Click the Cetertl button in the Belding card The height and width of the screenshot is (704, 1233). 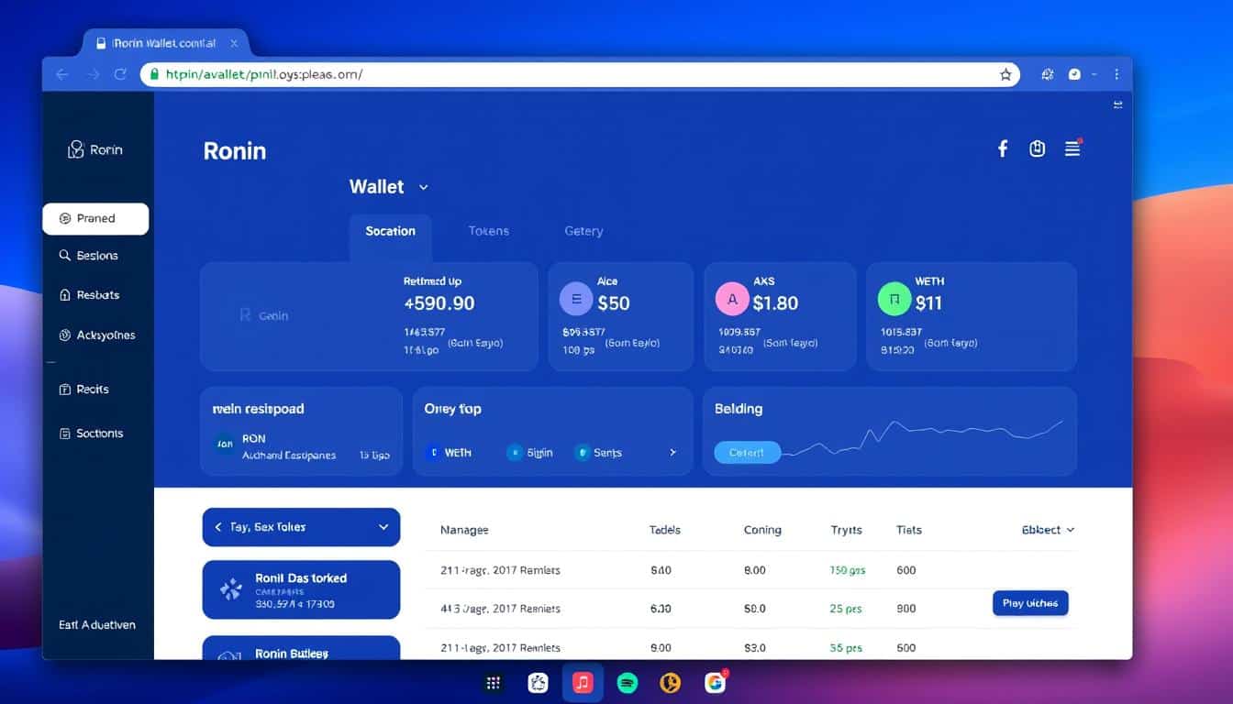747,452
